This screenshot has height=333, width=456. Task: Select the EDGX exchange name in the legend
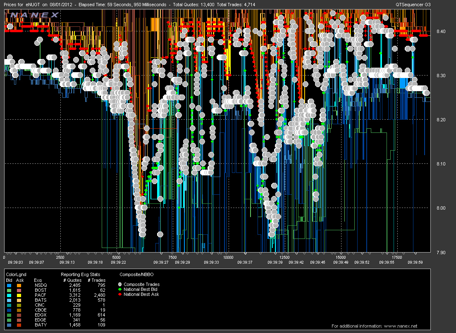pos(41,315)
